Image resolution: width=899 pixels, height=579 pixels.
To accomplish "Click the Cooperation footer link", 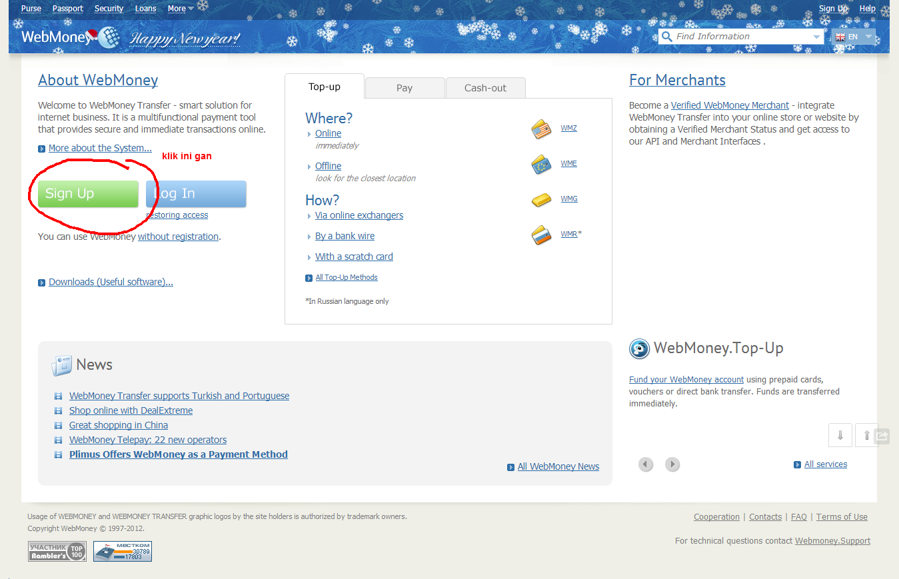I will (716, 517).
